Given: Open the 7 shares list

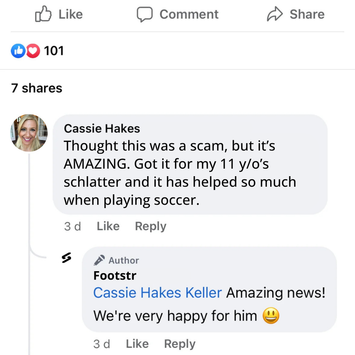Looking at the screenshot, I should [37, 88].
